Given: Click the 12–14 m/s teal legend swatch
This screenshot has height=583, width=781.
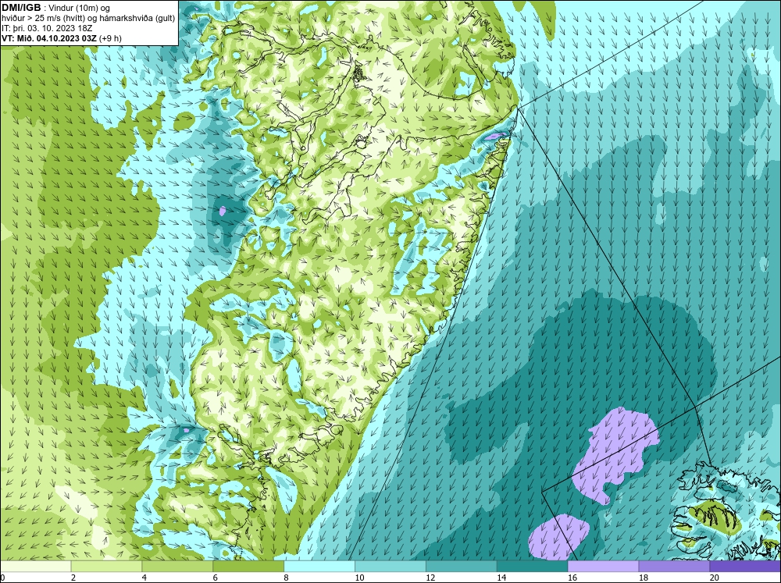Looking at the screenshot, I should pos(462,567).
